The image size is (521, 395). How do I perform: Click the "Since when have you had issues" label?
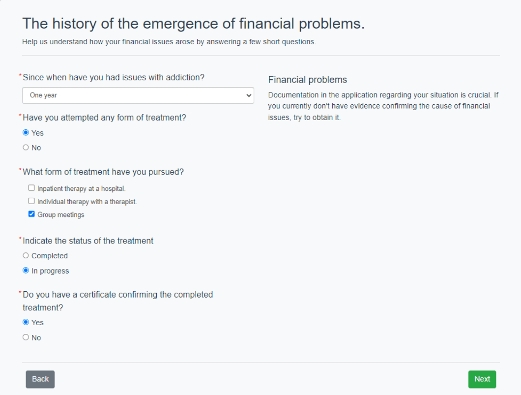[114, 78]
